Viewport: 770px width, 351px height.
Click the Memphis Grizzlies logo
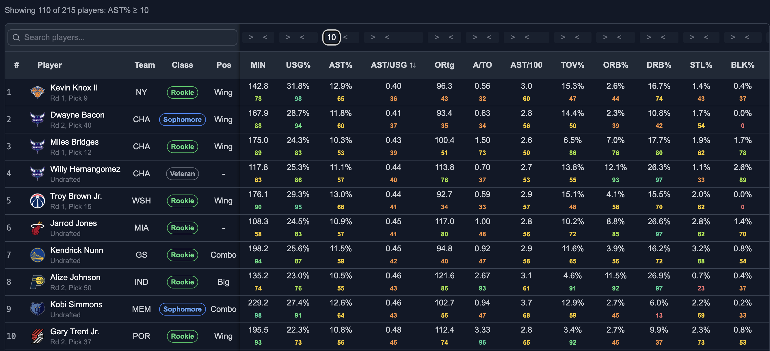pos(37,309)
